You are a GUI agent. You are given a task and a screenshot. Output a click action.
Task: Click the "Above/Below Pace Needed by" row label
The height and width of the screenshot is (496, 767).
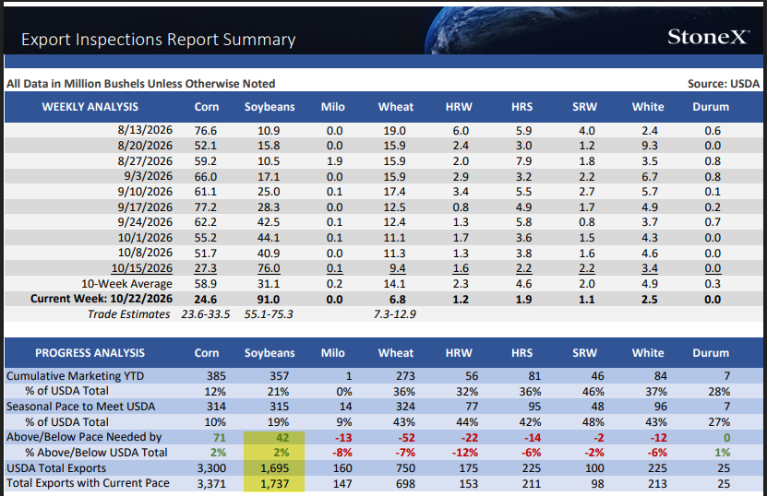(x=84, y=437)
